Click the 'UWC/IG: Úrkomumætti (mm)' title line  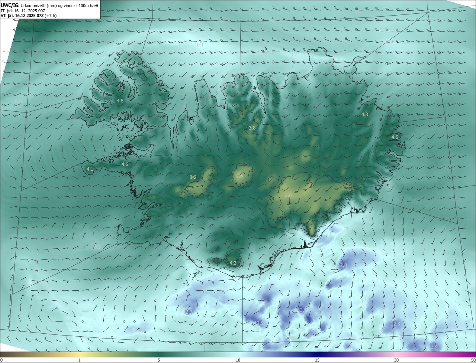click(49, 5)
